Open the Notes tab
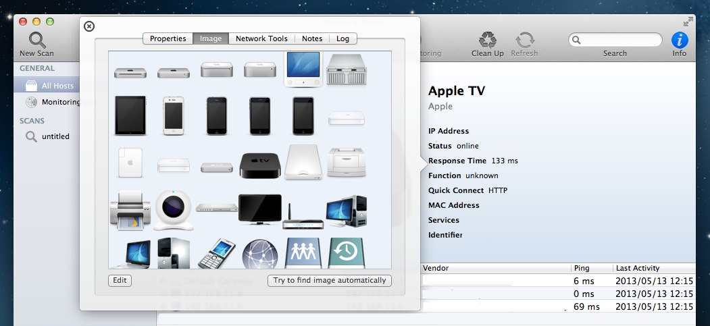 pos(312,38)
